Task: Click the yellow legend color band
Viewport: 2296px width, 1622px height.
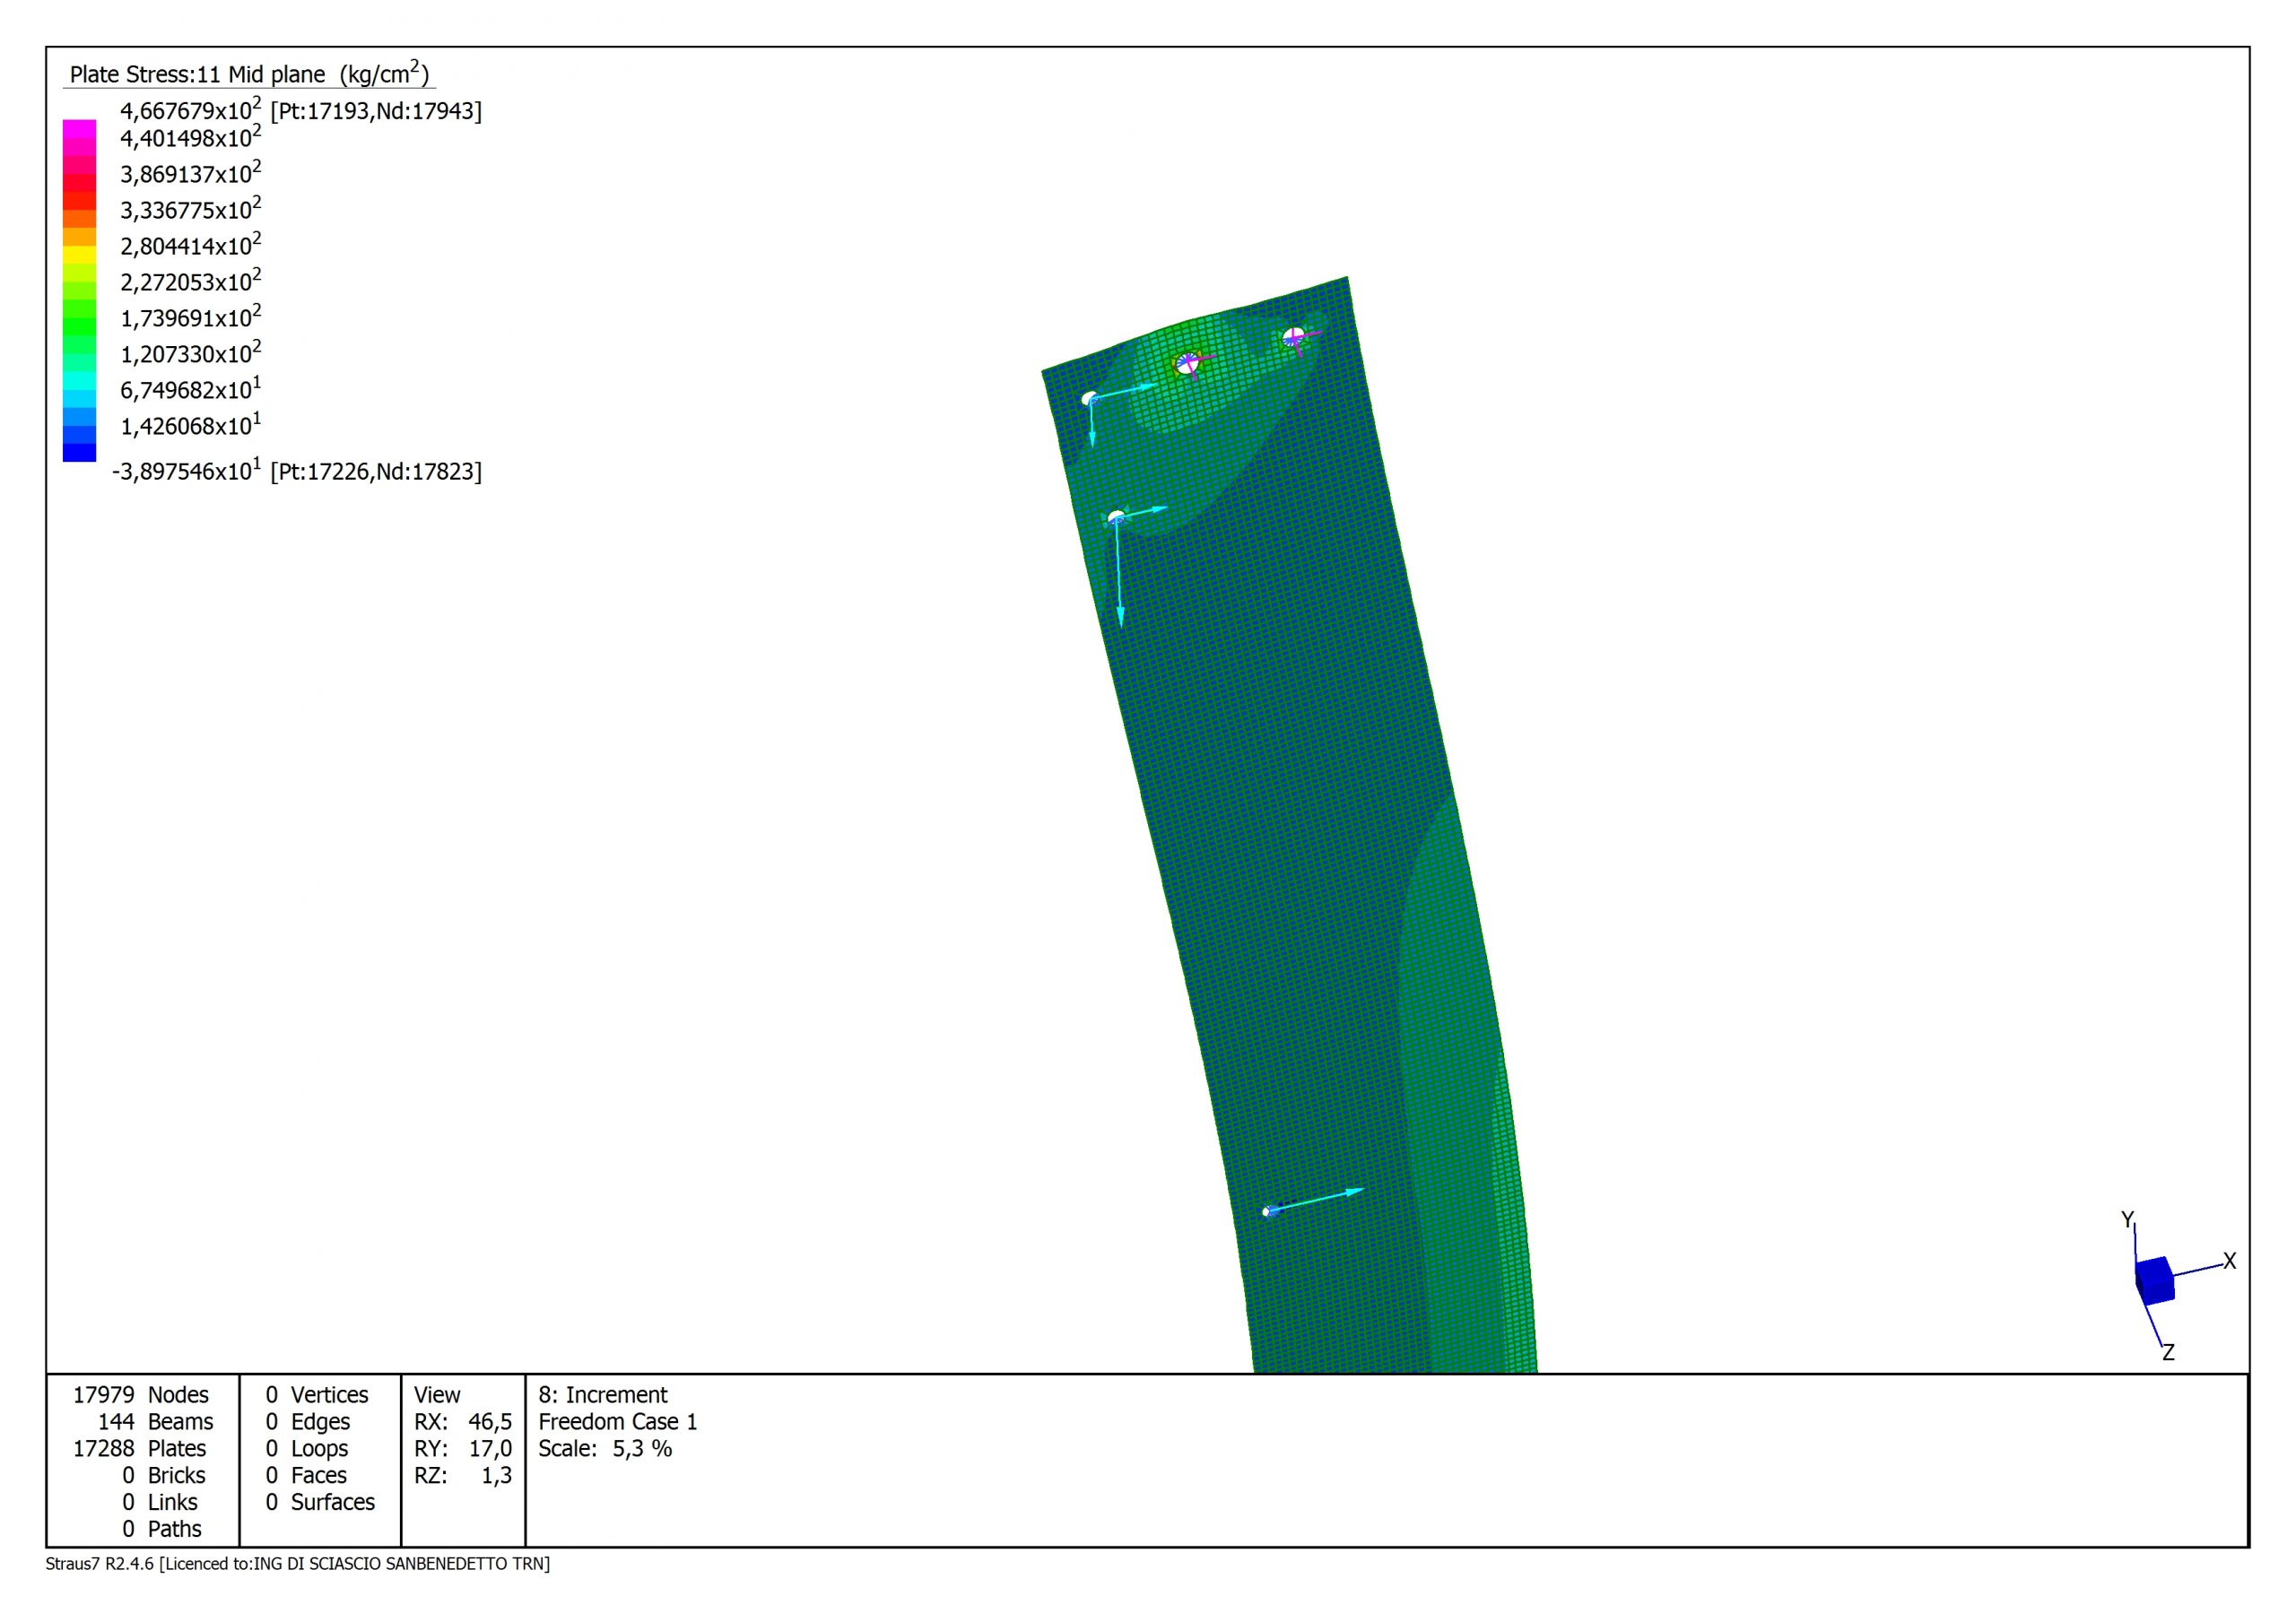Action: pyautogui.click(x=79, y=254)
